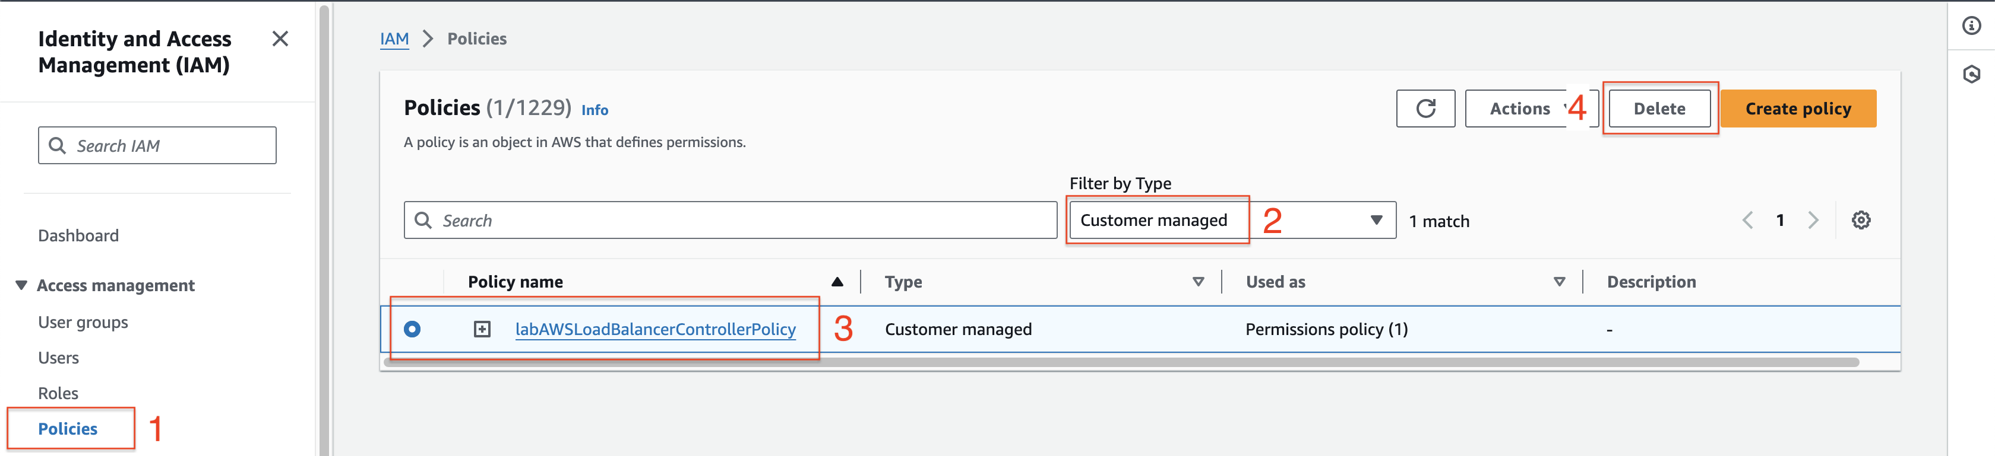
Task: Open the Info link beside Policies
Action: (595, 110)
